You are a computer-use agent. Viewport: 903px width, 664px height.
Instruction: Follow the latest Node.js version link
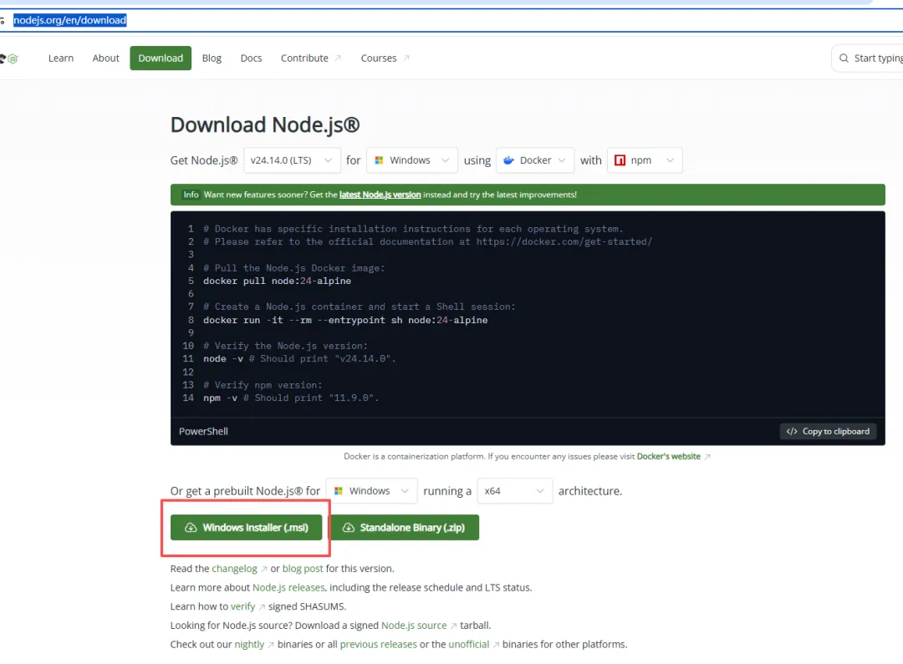click(380, 195)
